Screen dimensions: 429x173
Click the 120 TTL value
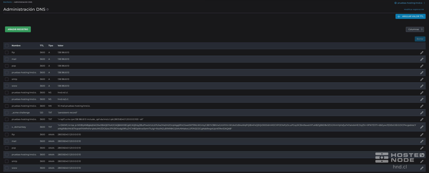41,112
